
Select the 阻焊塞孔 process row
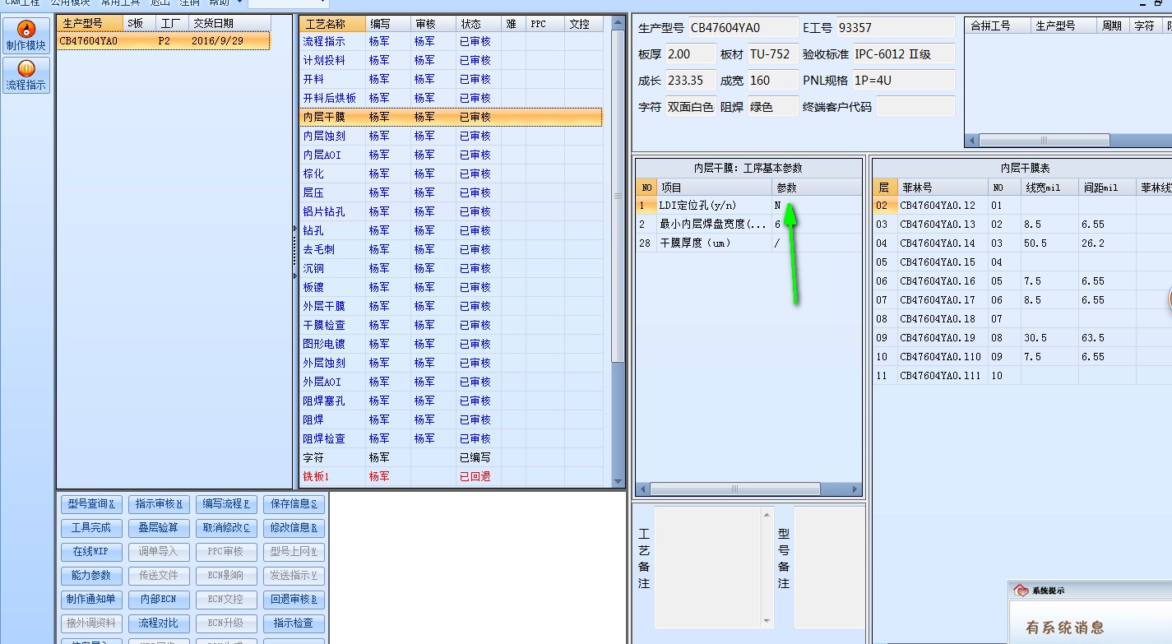(451, 401)
